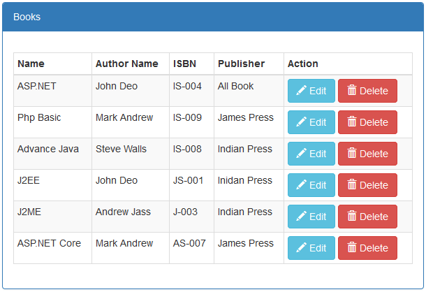This screenshot has height=292, width=426.
Task: Click the trash icon for J2EE book
Action: click(x=352, y=185)
